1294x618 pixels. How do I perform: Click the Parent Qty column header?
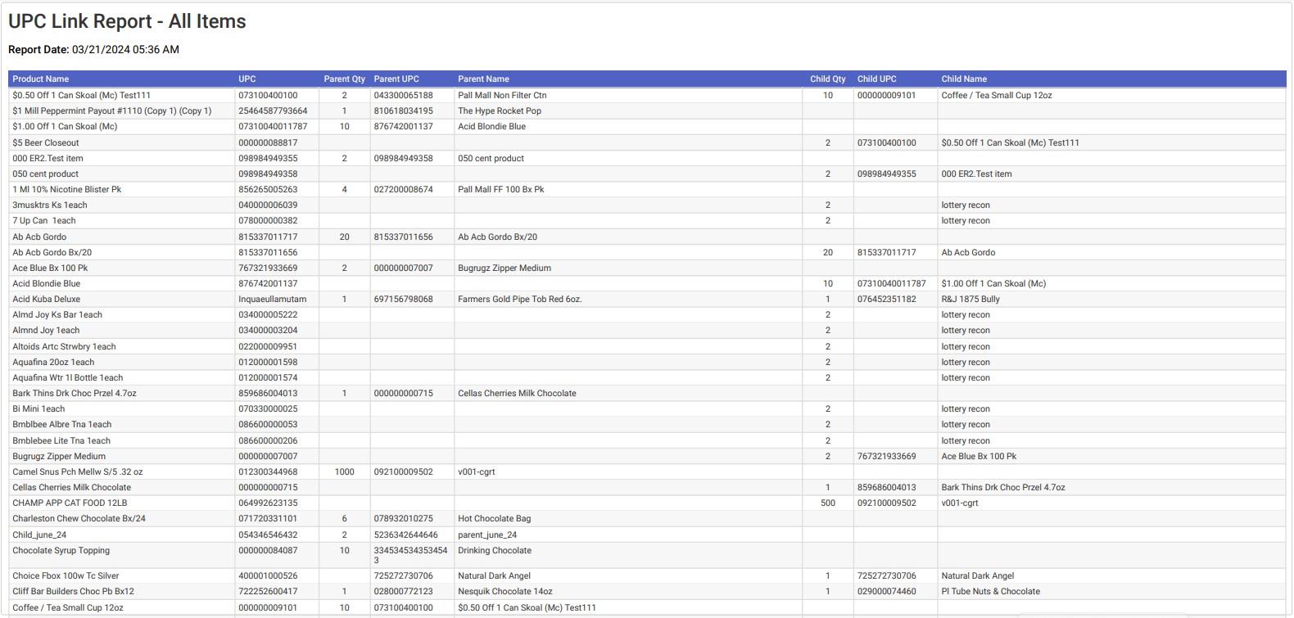344,79
